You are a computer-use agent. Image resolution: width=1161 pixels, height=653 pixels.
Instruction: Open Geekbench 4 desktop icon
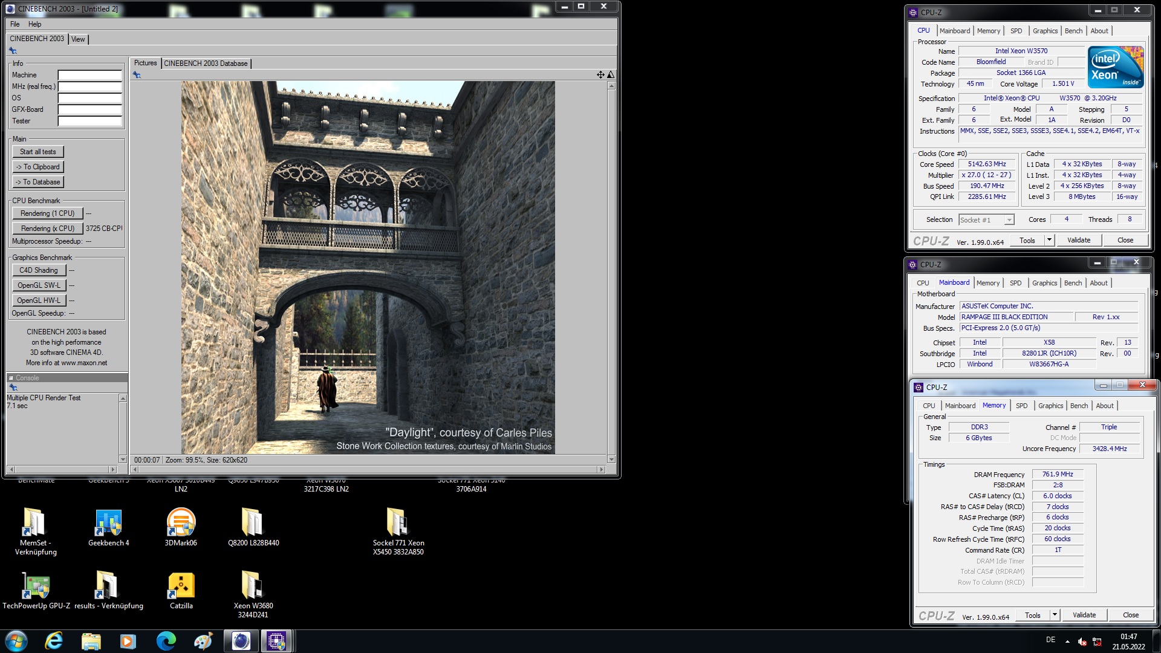(109, 527)
